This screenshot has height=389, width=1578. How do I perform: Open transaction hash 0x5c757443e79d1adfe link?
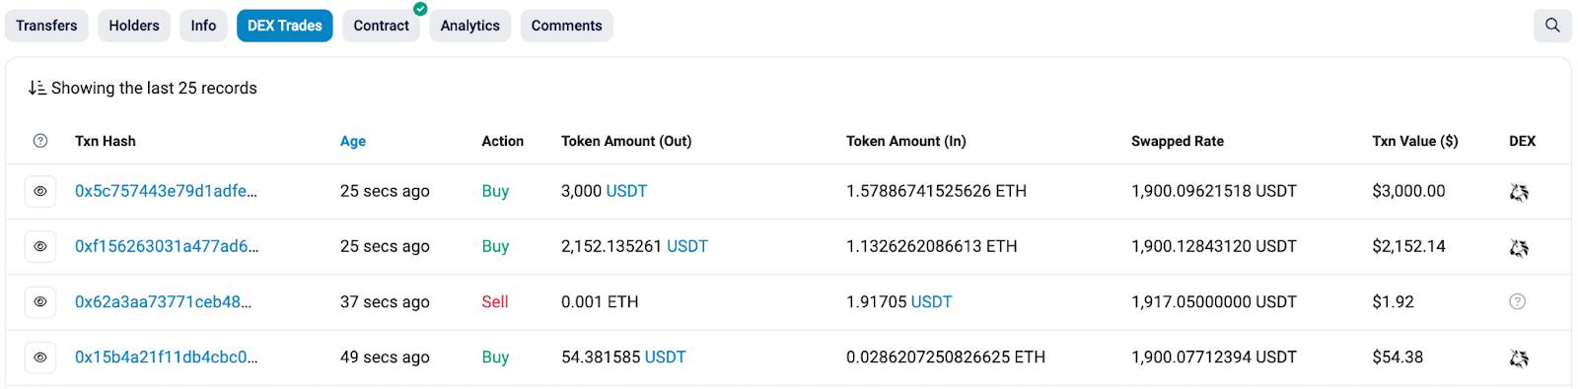point(166,191)
